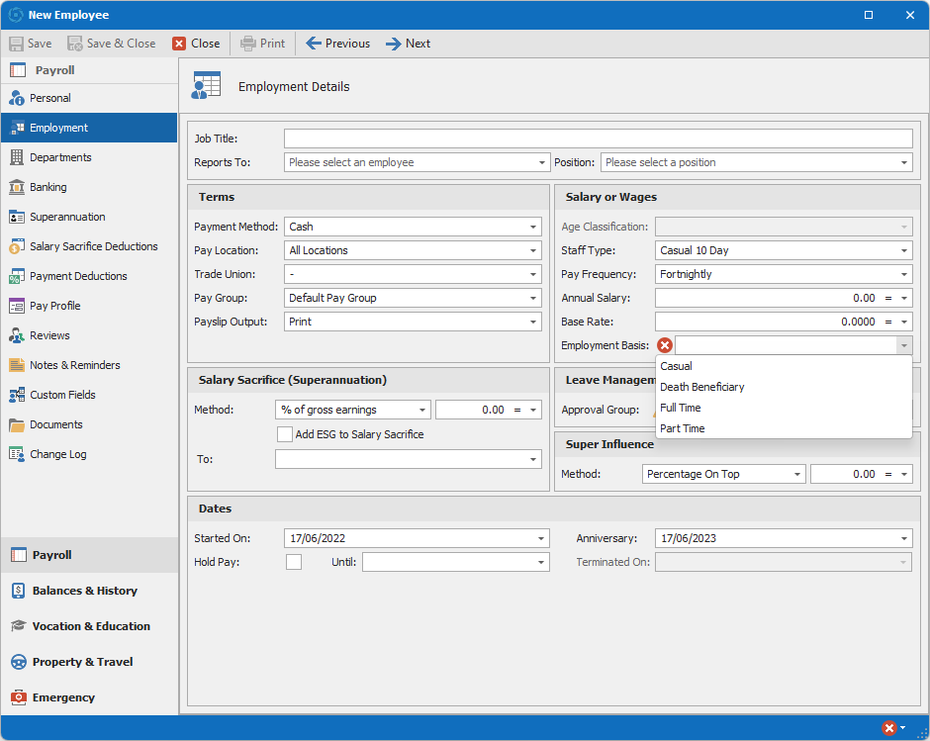Screen dimensions: 930x741
Task: Click the red error icon beside Employment Basis
Action: [665, 345]
